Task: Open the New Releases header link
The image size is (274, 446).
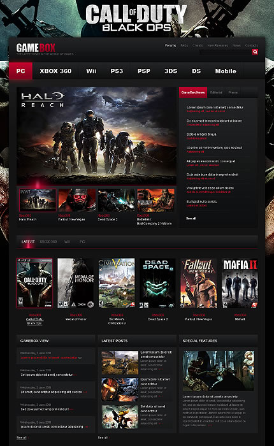Action: point(218,45)
